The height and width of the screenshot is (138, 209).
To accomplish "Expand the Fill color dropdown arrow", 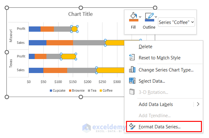I will (140, 16).
